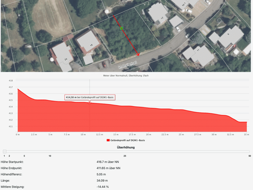
Task: Toggle the Geländeprofil auf DGM1-Basis legend entry
Action: point(126,140)
